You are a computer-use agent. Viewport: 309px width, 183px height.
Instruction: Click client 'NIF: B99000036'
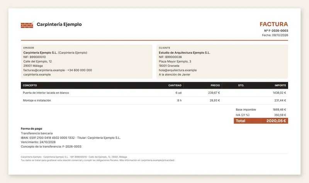click(x=170, y=57)
